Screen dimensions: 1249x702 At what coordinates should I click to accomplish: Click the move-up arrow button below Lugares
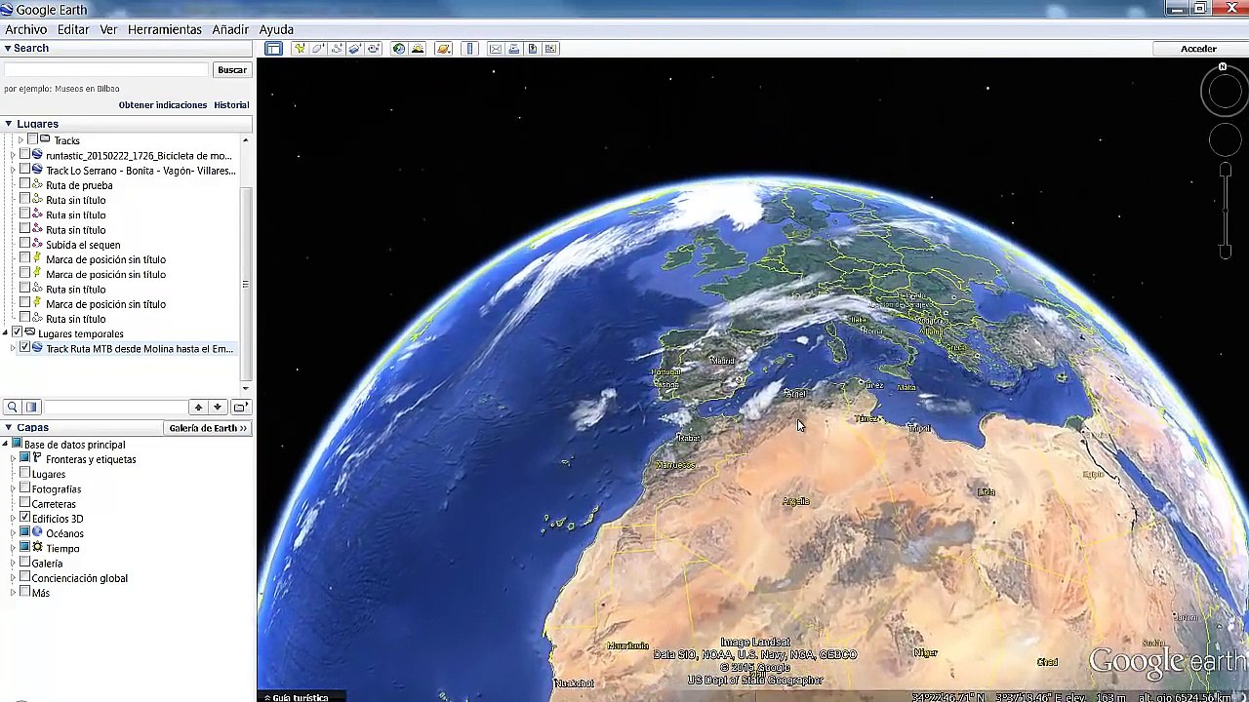coord(198,408)
